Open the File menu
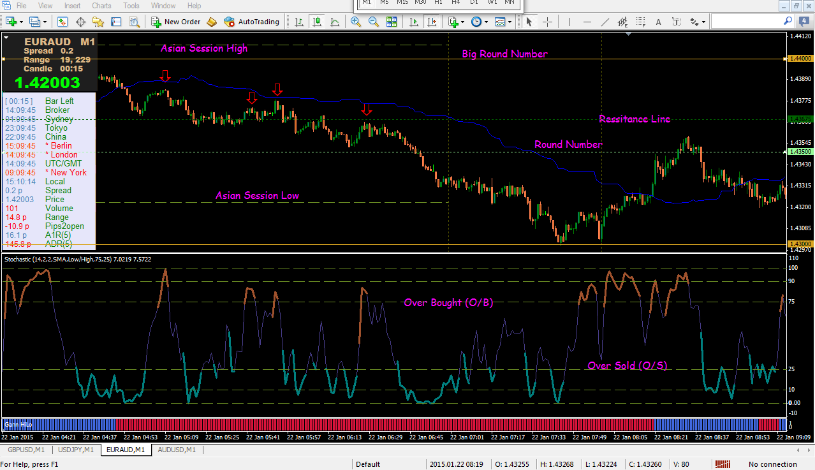The width and height of the screenshot is (815, 470). click(x=21, y=6)
